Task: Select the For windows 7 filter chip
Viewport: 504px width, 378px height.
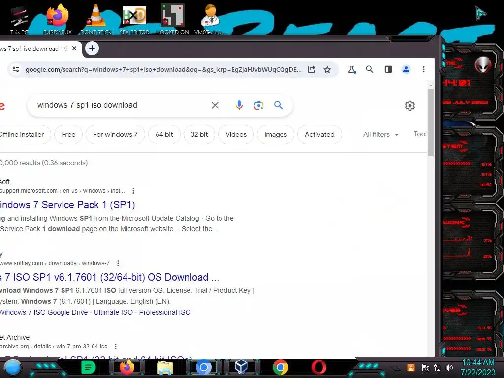Action: [115, 134]
